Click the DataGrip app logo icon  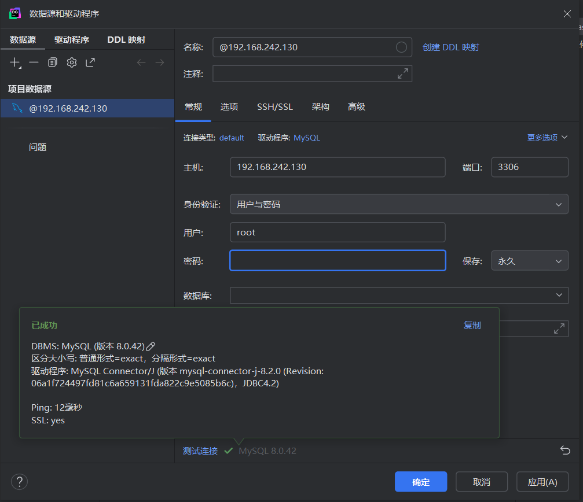point(15,13)
